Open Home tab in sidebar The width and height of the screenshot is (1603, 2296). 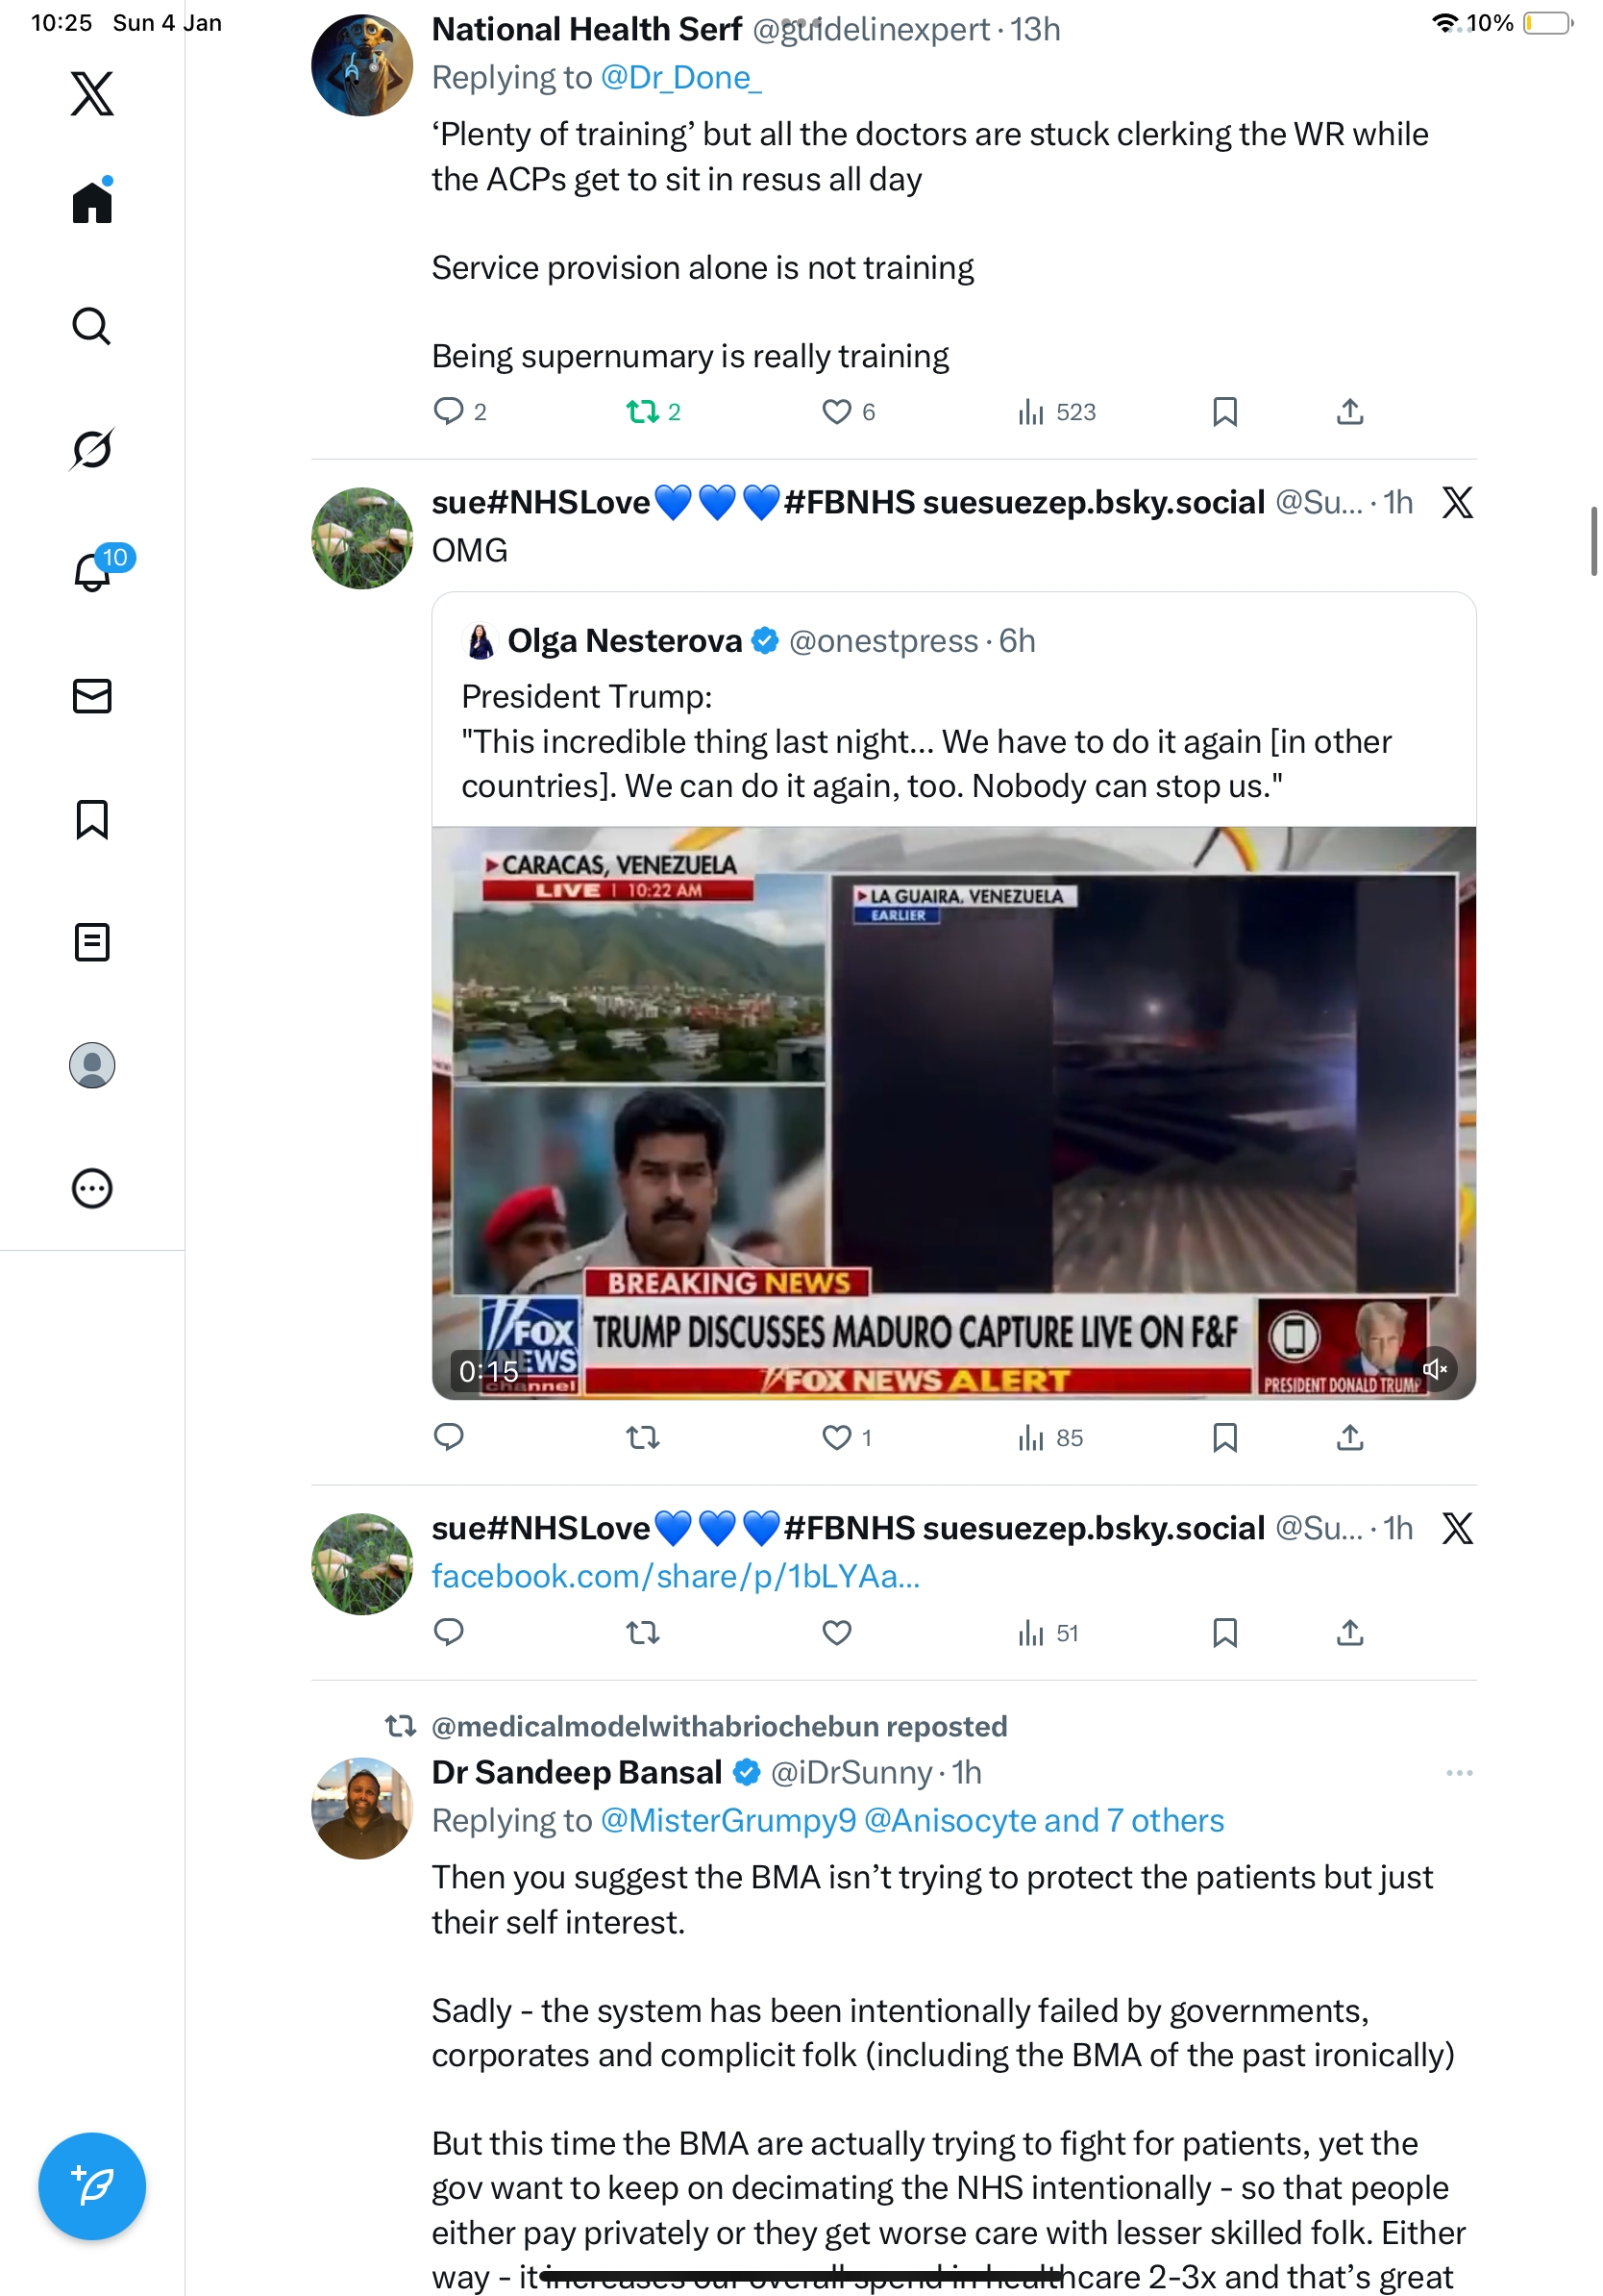[92, 203]
